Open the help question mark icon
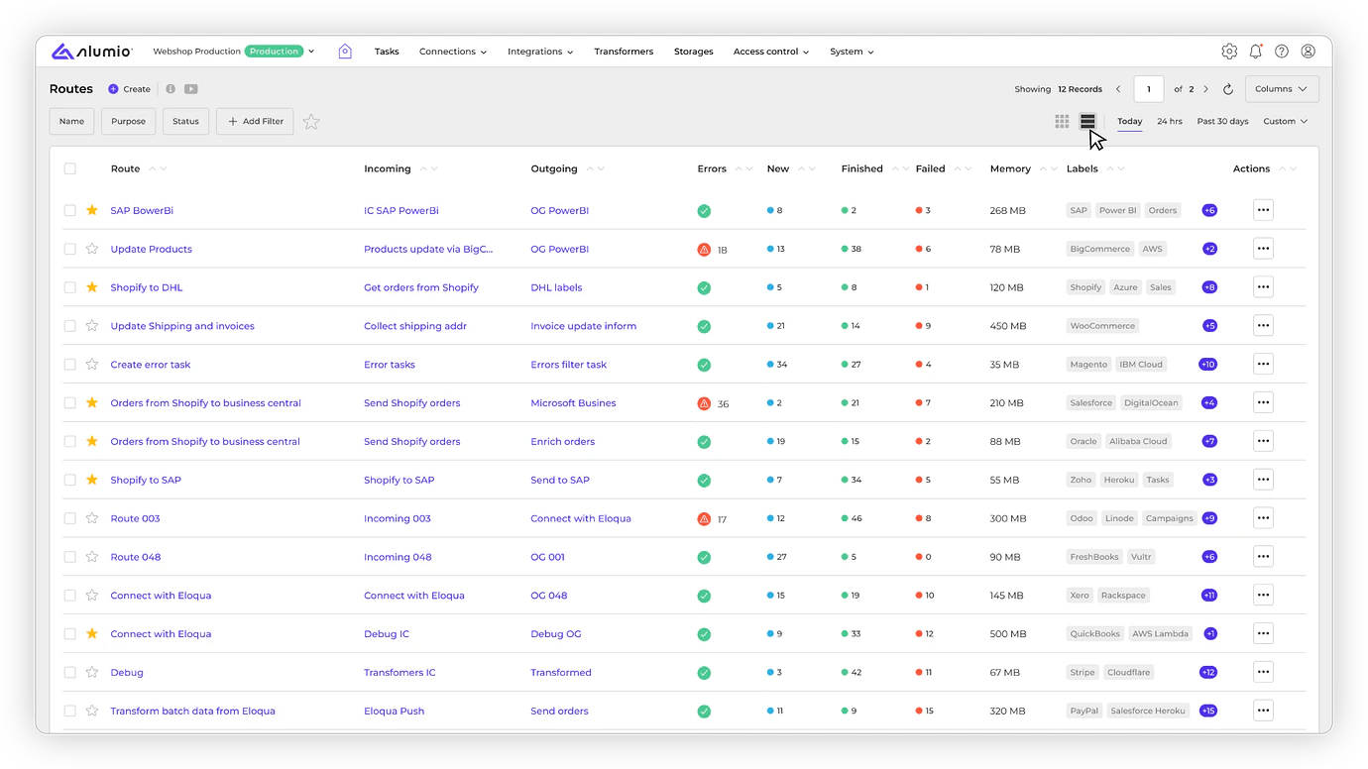This screenshot has height=769, width=1368. (1282, 52)
